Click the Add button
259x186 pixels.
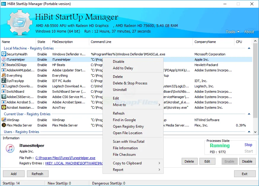point(14,174)
